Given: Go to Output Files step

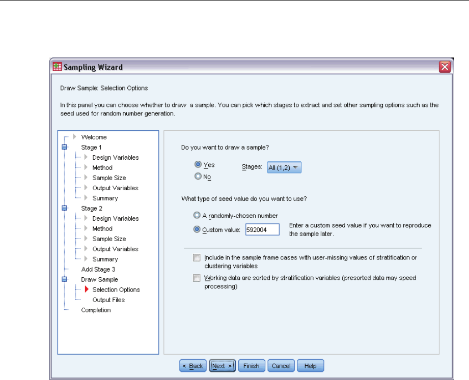Looking at the screenshot, I should pyautogui.click(x=108, y=300).
